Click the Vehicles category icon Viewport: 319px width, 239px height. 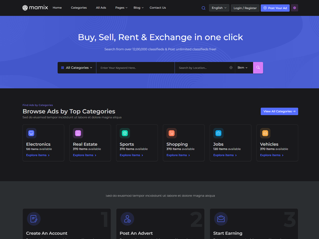point(265,133)
